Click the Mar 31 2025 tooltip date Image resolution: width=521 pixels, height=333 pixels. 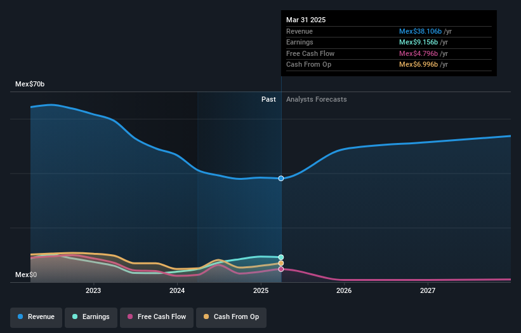click(306, 20)
